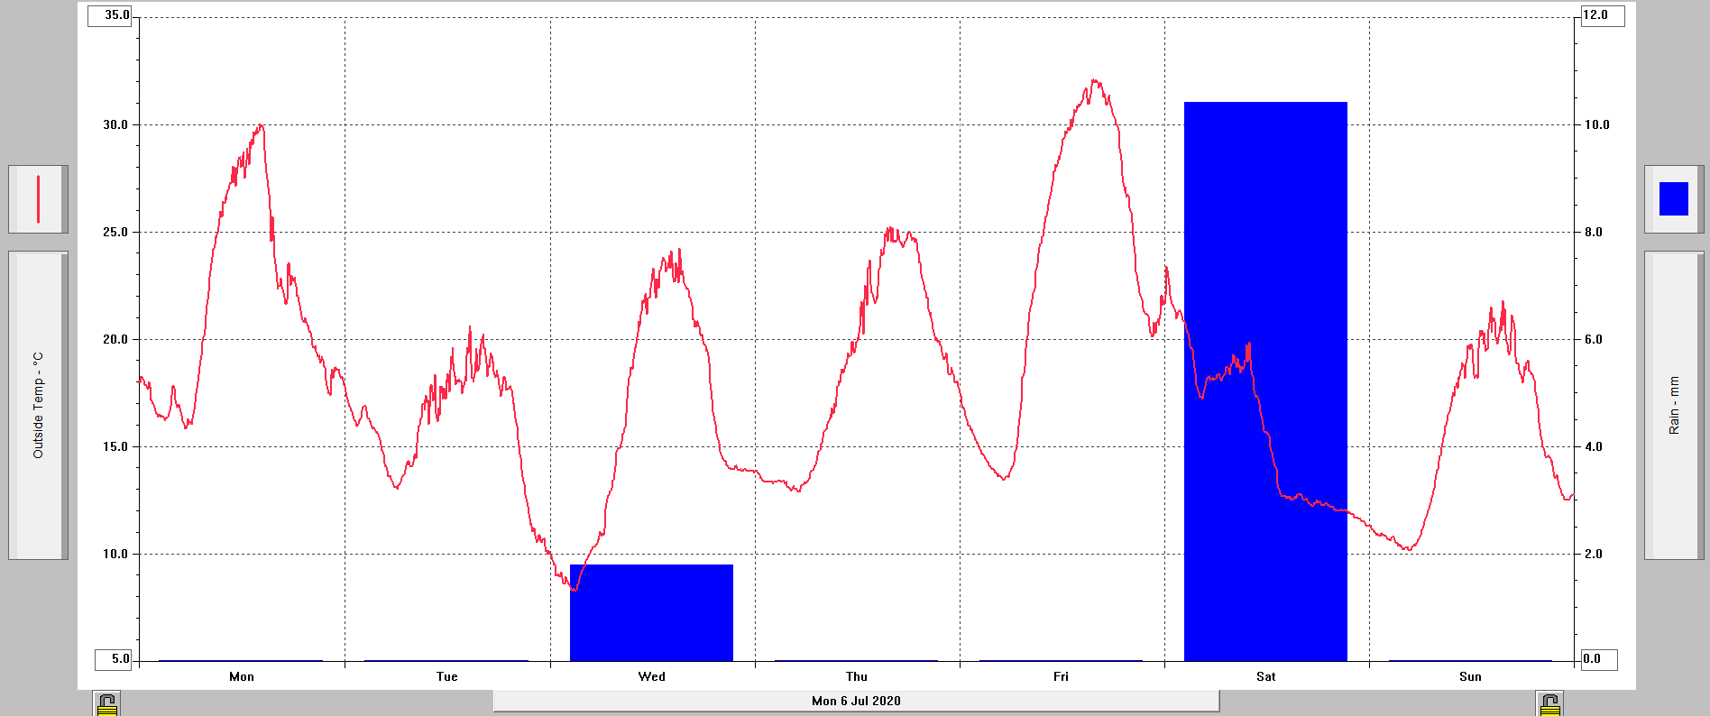Click the left padlock icon below the chart
This screenshot has height=716, width=1710.
click(x=106, y=703)
